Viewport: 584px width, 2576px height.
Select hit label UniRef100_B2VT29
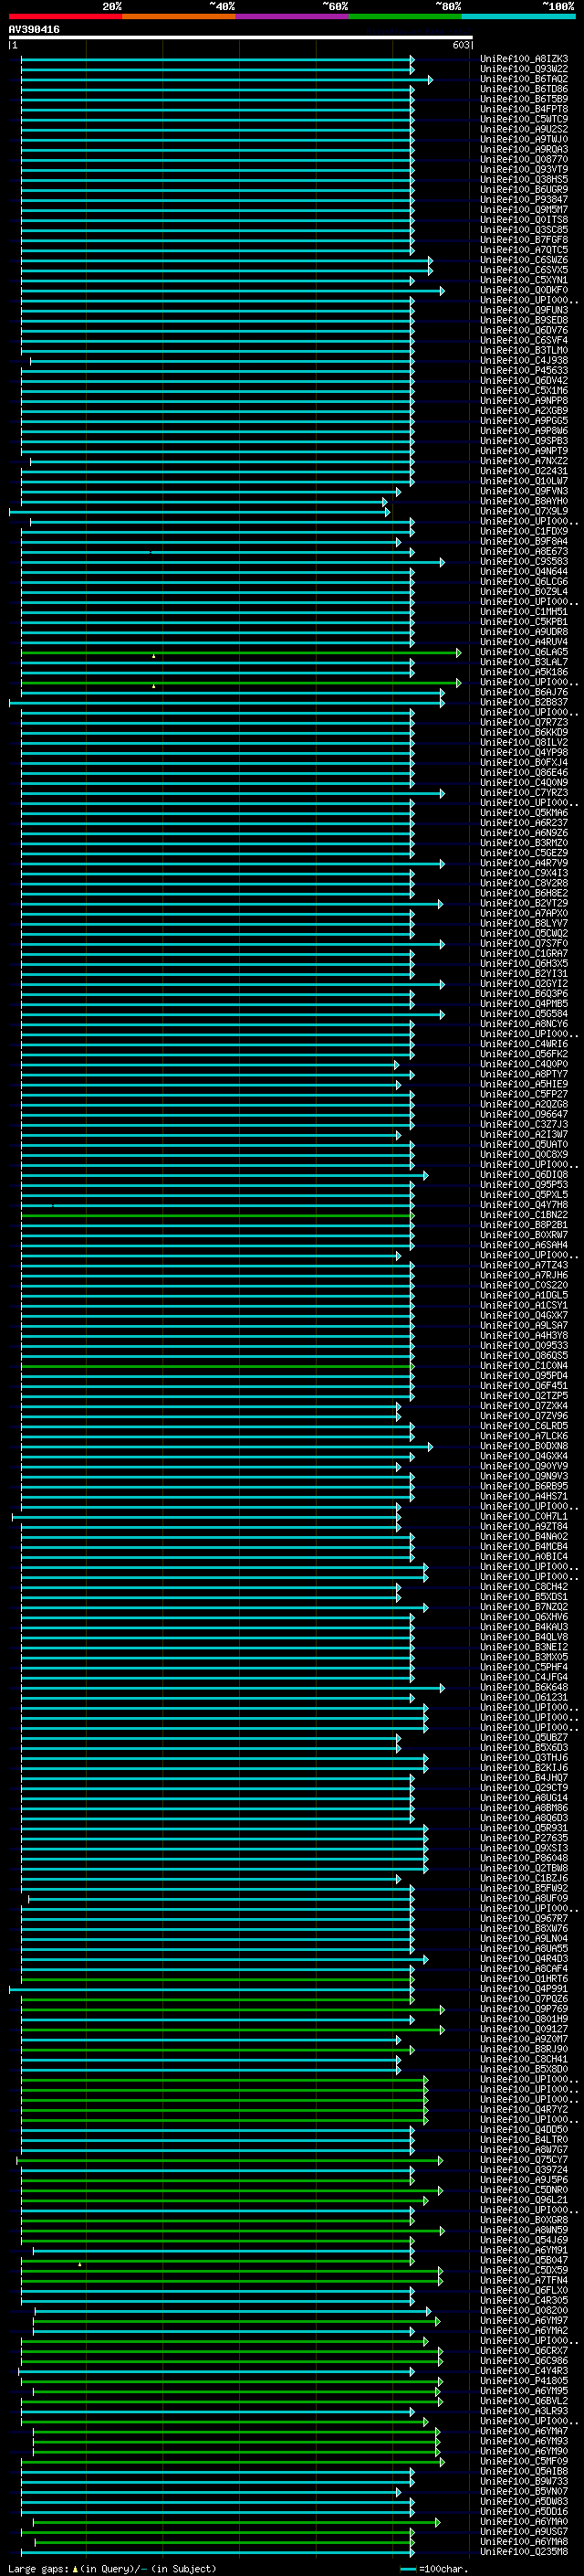(524, 903)
